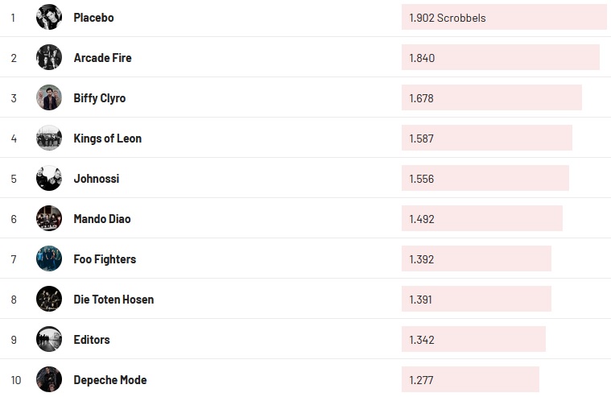This screenshot has height=397, width=611.
Task: Open the Placebo artist link
Action: pos(93,18)
